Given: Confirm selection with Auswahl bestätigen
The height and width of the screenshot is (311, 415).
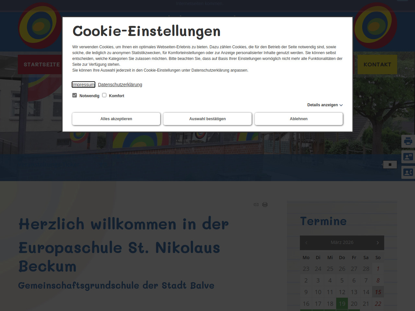Looking at the screenshot, I should [207, 119].
